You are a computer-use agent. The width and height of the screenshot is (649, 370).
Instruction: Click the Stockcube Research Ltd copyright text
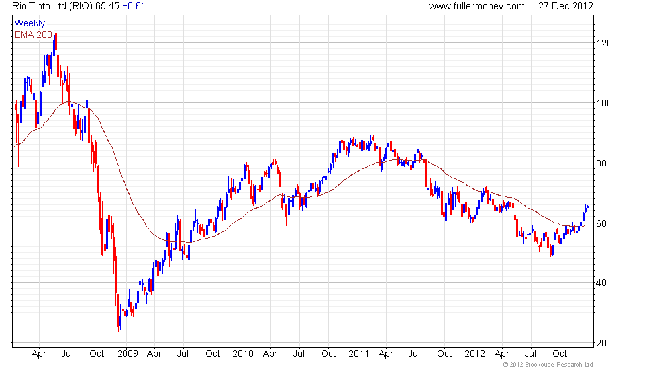click(x=548, y=365)
